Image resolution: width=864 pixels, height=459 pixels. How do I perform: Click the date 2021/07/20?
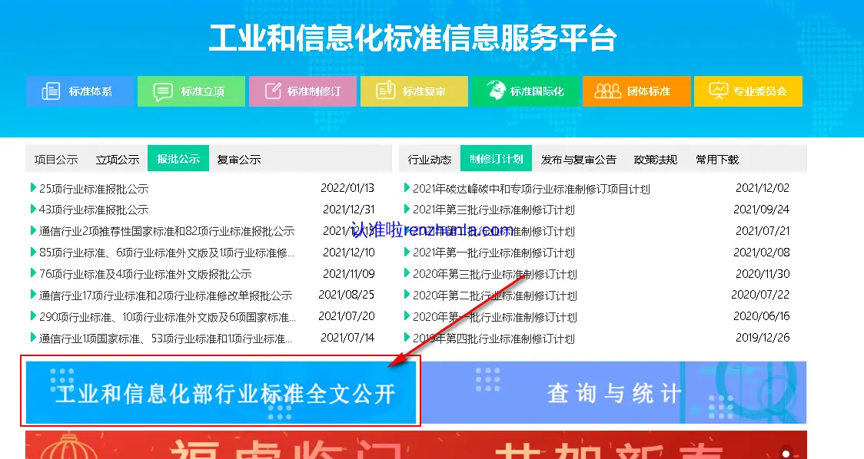[x=347, y=316]
